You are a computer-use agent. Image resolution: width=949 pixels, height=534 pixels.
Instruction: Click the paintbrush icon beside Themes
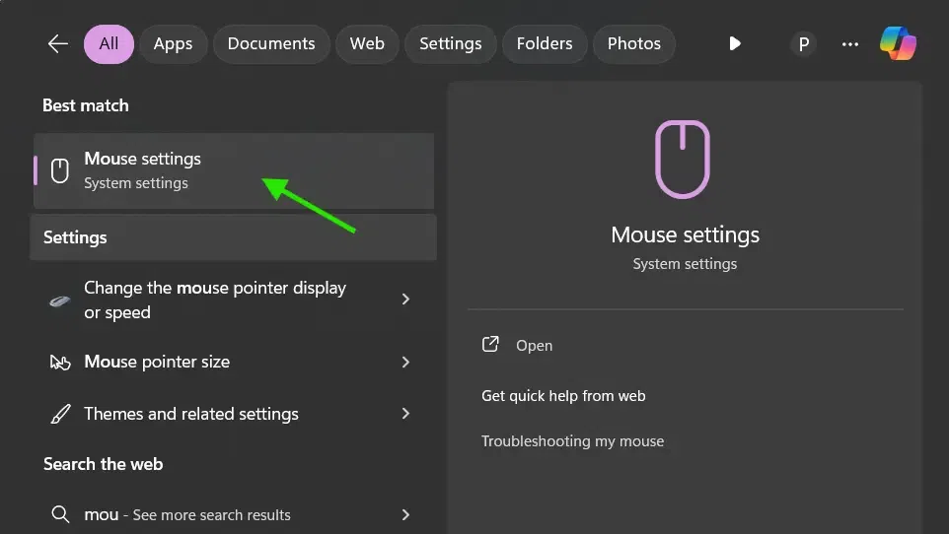click(60, 414)
